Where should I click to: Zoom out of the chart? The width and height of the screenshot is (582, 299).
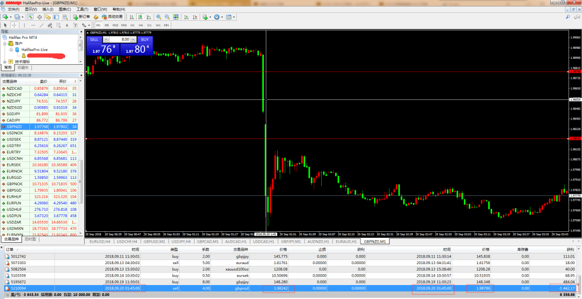click(167, 17)
